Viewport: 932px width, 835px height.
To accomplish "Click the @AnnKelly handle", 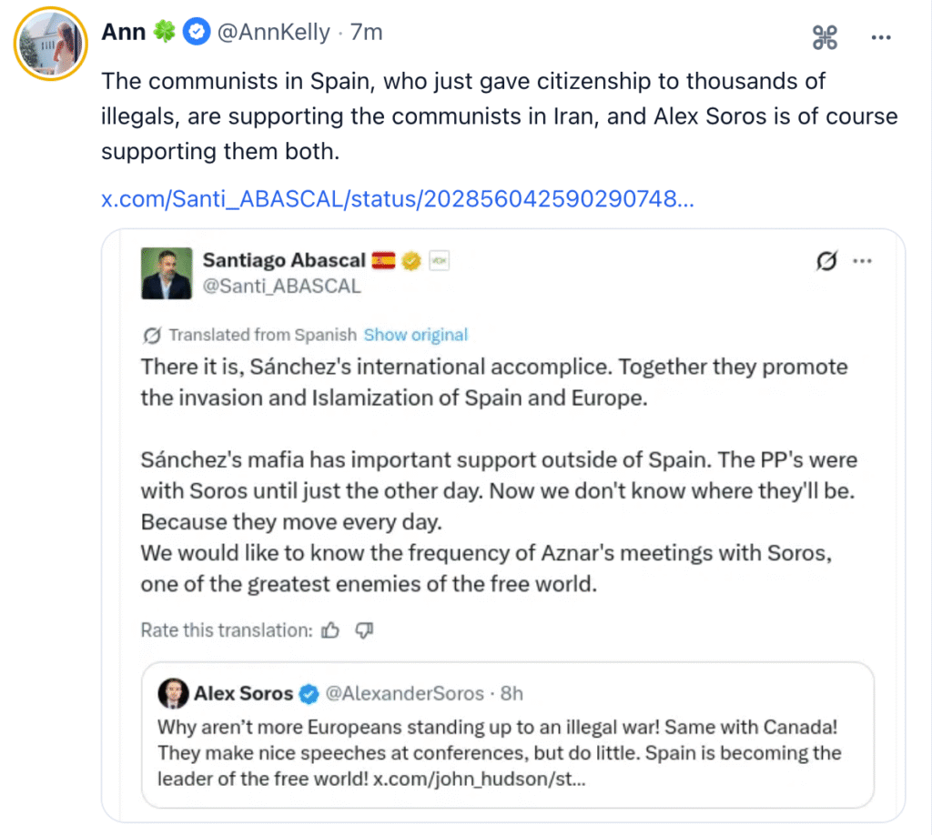I will 273,33.
